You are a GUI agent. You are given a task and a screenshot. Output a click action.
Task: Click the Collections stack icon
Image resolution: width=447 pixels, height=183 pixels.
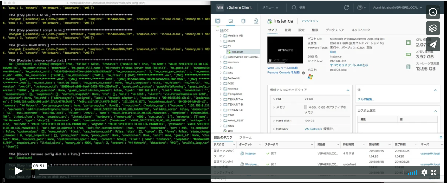433,28
